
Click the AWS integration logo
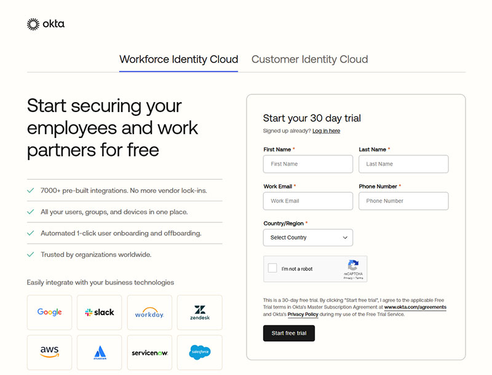click(x=49, y=352)
